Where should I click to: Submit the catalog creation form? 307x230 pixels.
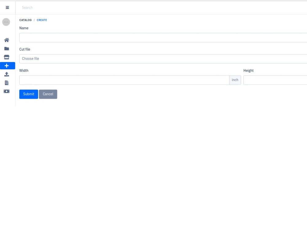[x=28, y=94]
